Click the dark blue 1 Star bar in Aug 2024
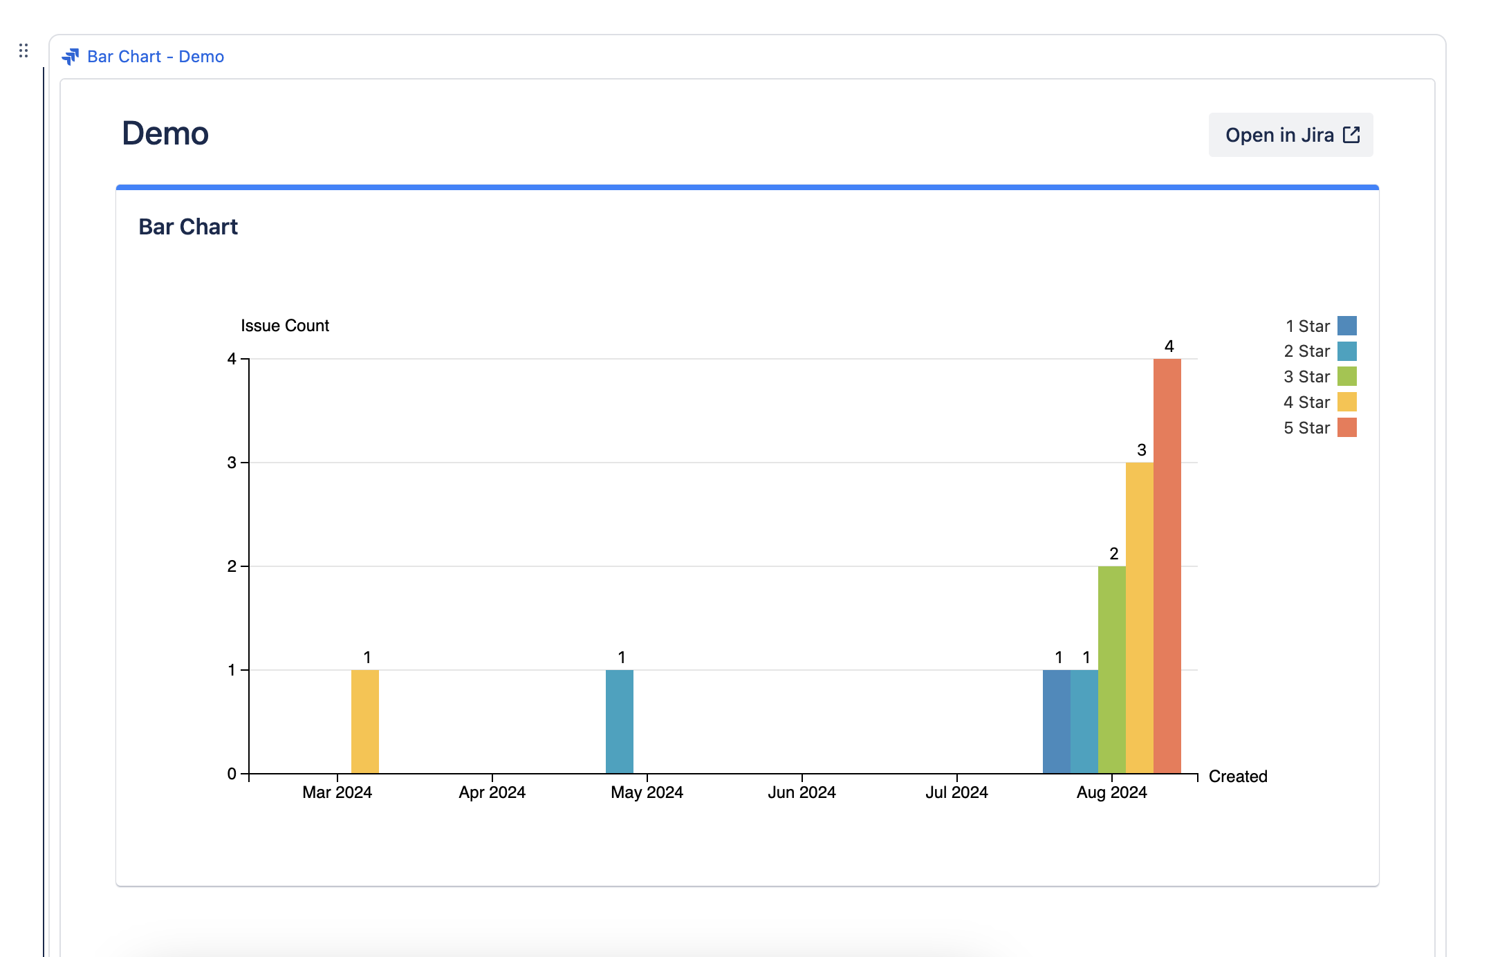Viewport: 1491px width, 957px height. [x=1056, y=721]
